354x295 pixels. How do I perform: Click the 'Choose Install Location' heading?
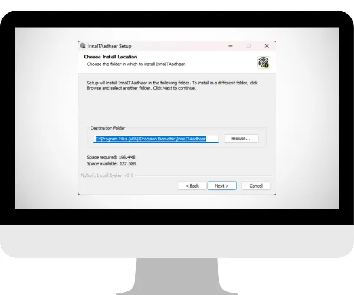(110, 57)
